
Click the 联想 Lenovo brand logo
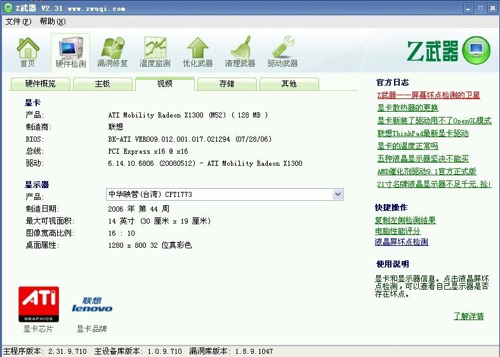92,305
